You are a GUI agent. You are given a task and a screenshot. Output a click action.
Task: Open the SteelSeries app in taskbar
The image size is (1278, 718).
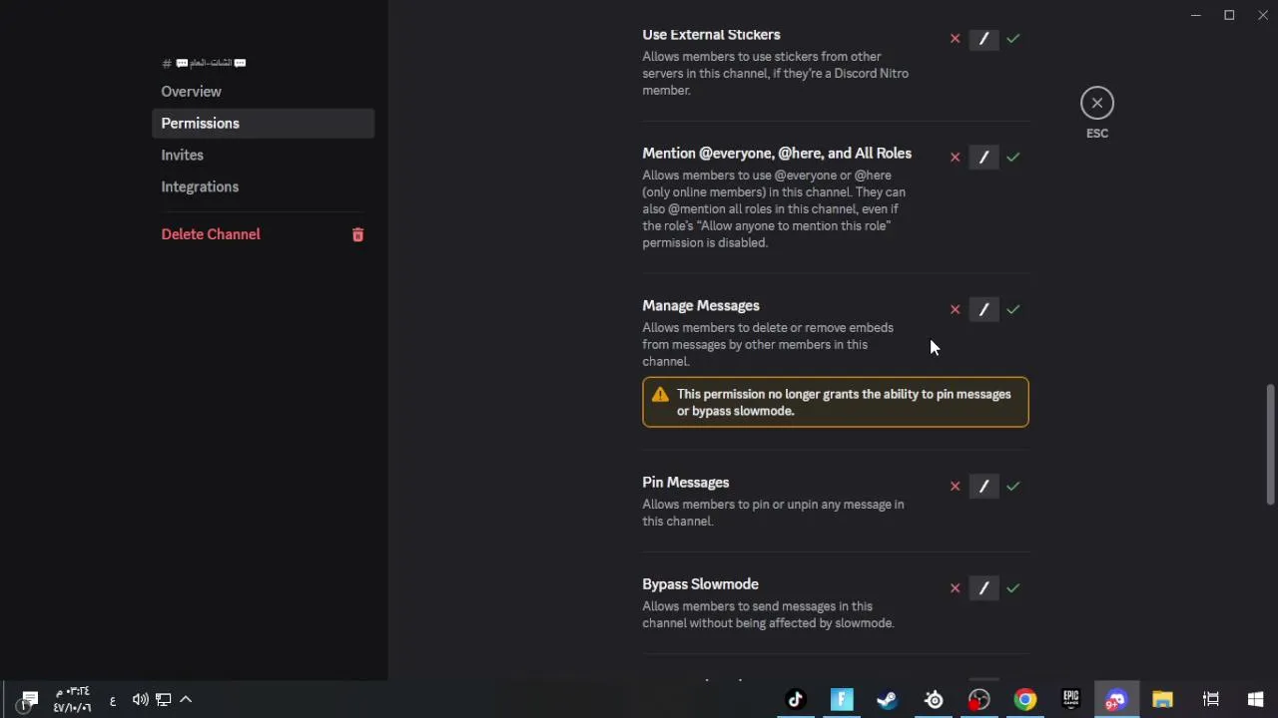934,700
